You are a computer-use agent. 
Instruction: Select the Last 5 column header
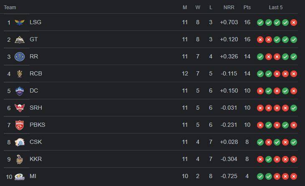click(x=276, y=8)
